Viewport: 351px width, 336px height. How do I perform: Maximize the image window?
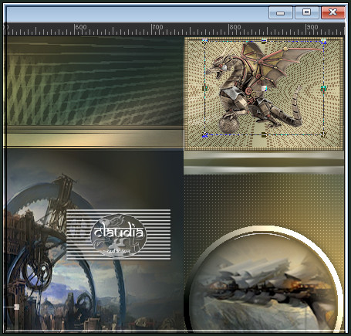pyautogui.click(x=307, y=12)
